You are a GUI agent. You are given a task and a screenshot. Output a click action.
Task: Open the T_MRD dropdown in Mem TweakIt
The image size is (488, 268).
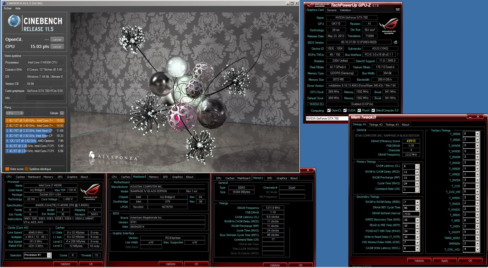point(477,221)
